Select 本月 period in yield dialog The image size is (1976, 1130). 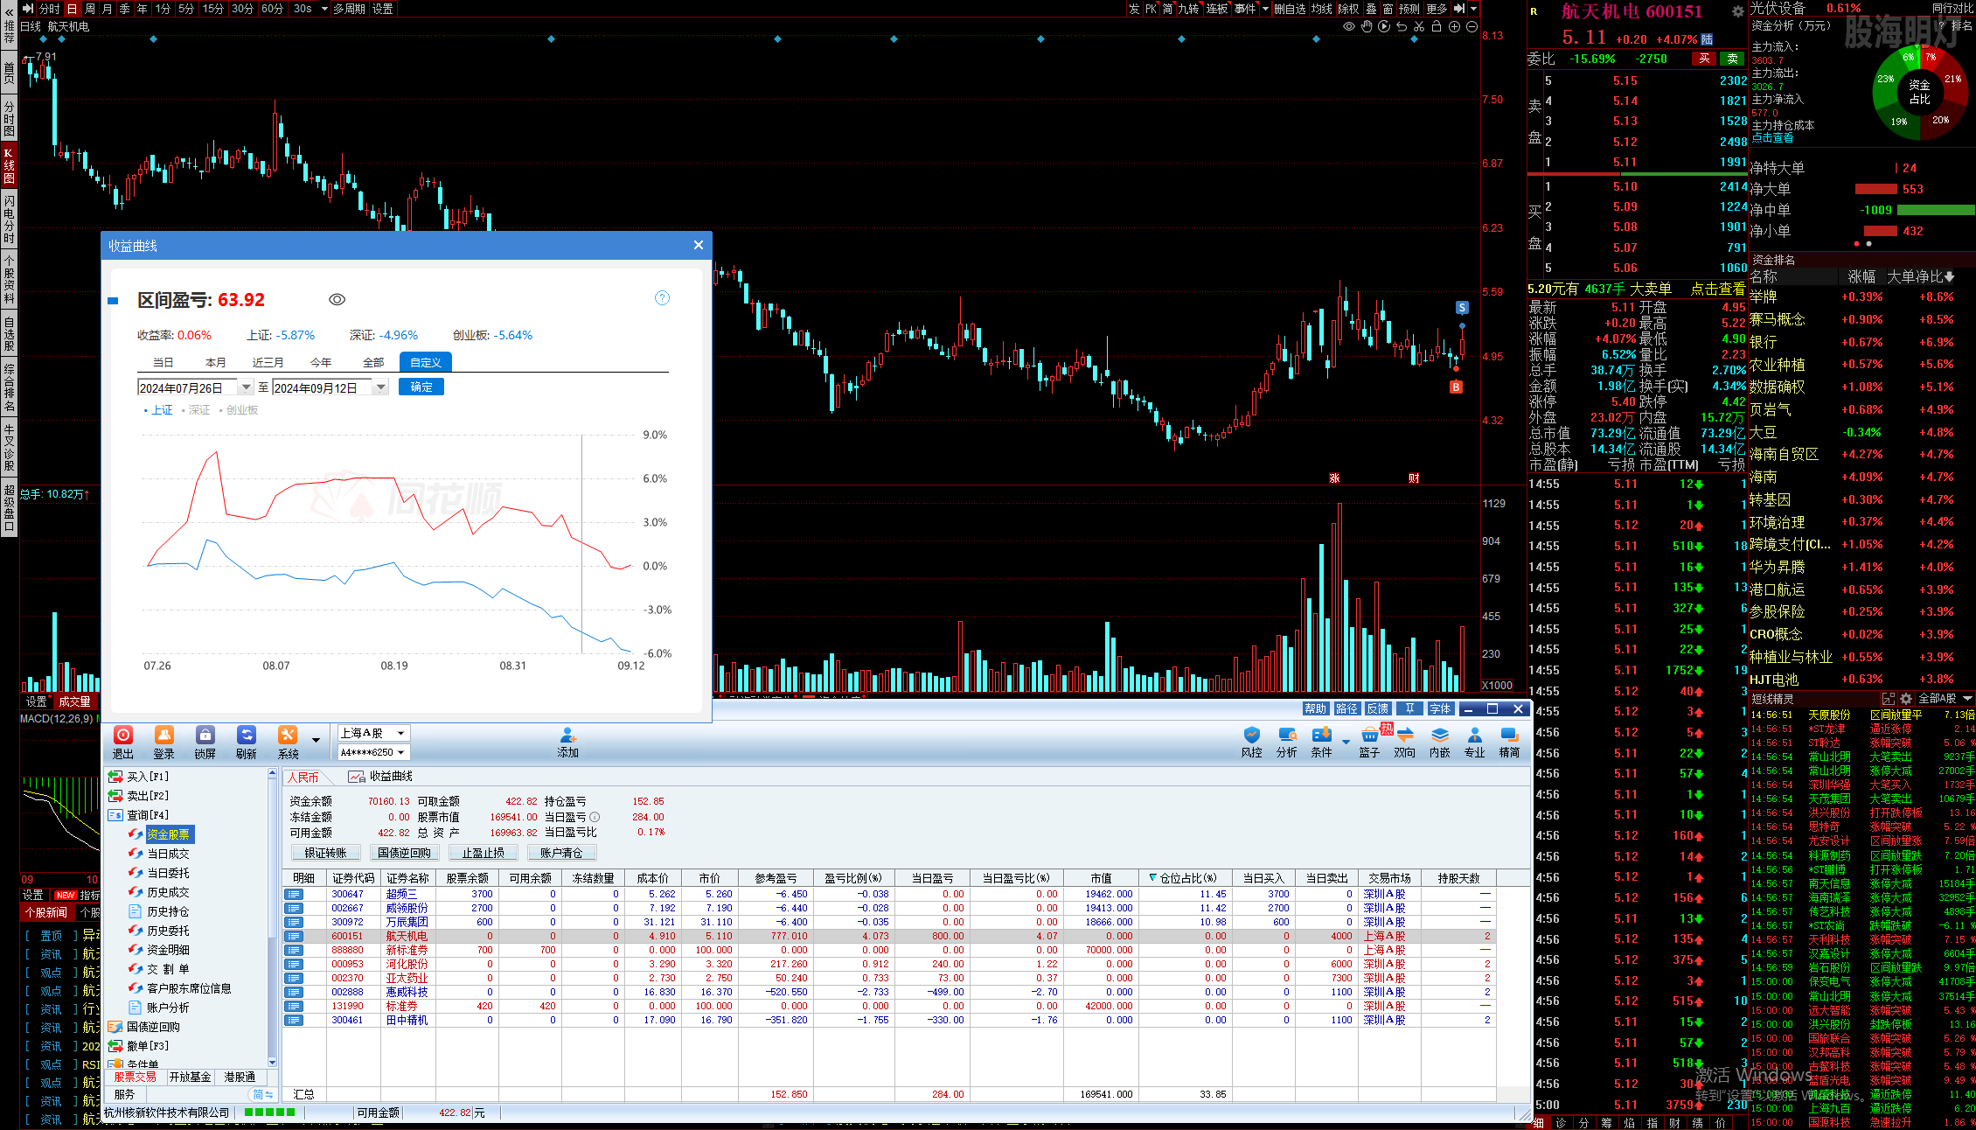coord(216,362)
